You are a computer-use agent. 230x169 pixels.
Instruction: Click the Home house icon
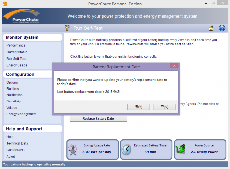coord(211,28)
